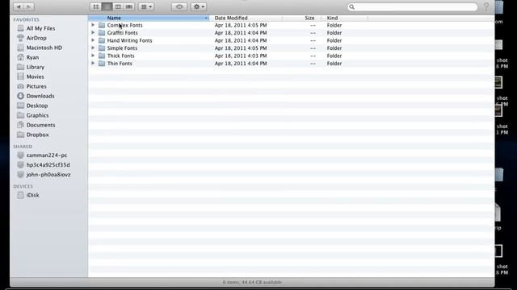Sort by the Size column header
The image size is (517, 290).
click(x=302, y=18)
